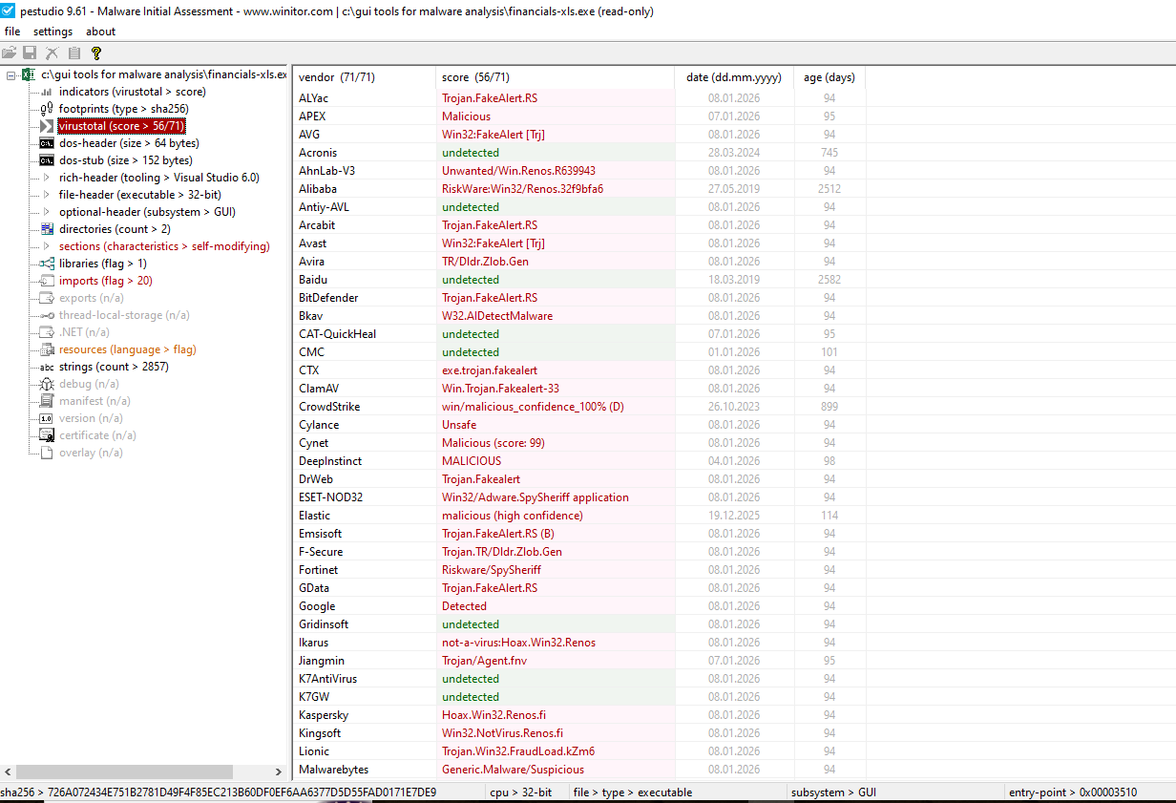Screen dimensions: 1176x803
Task: Click the imports icon in the sidebar
Action: coord(46,280)
